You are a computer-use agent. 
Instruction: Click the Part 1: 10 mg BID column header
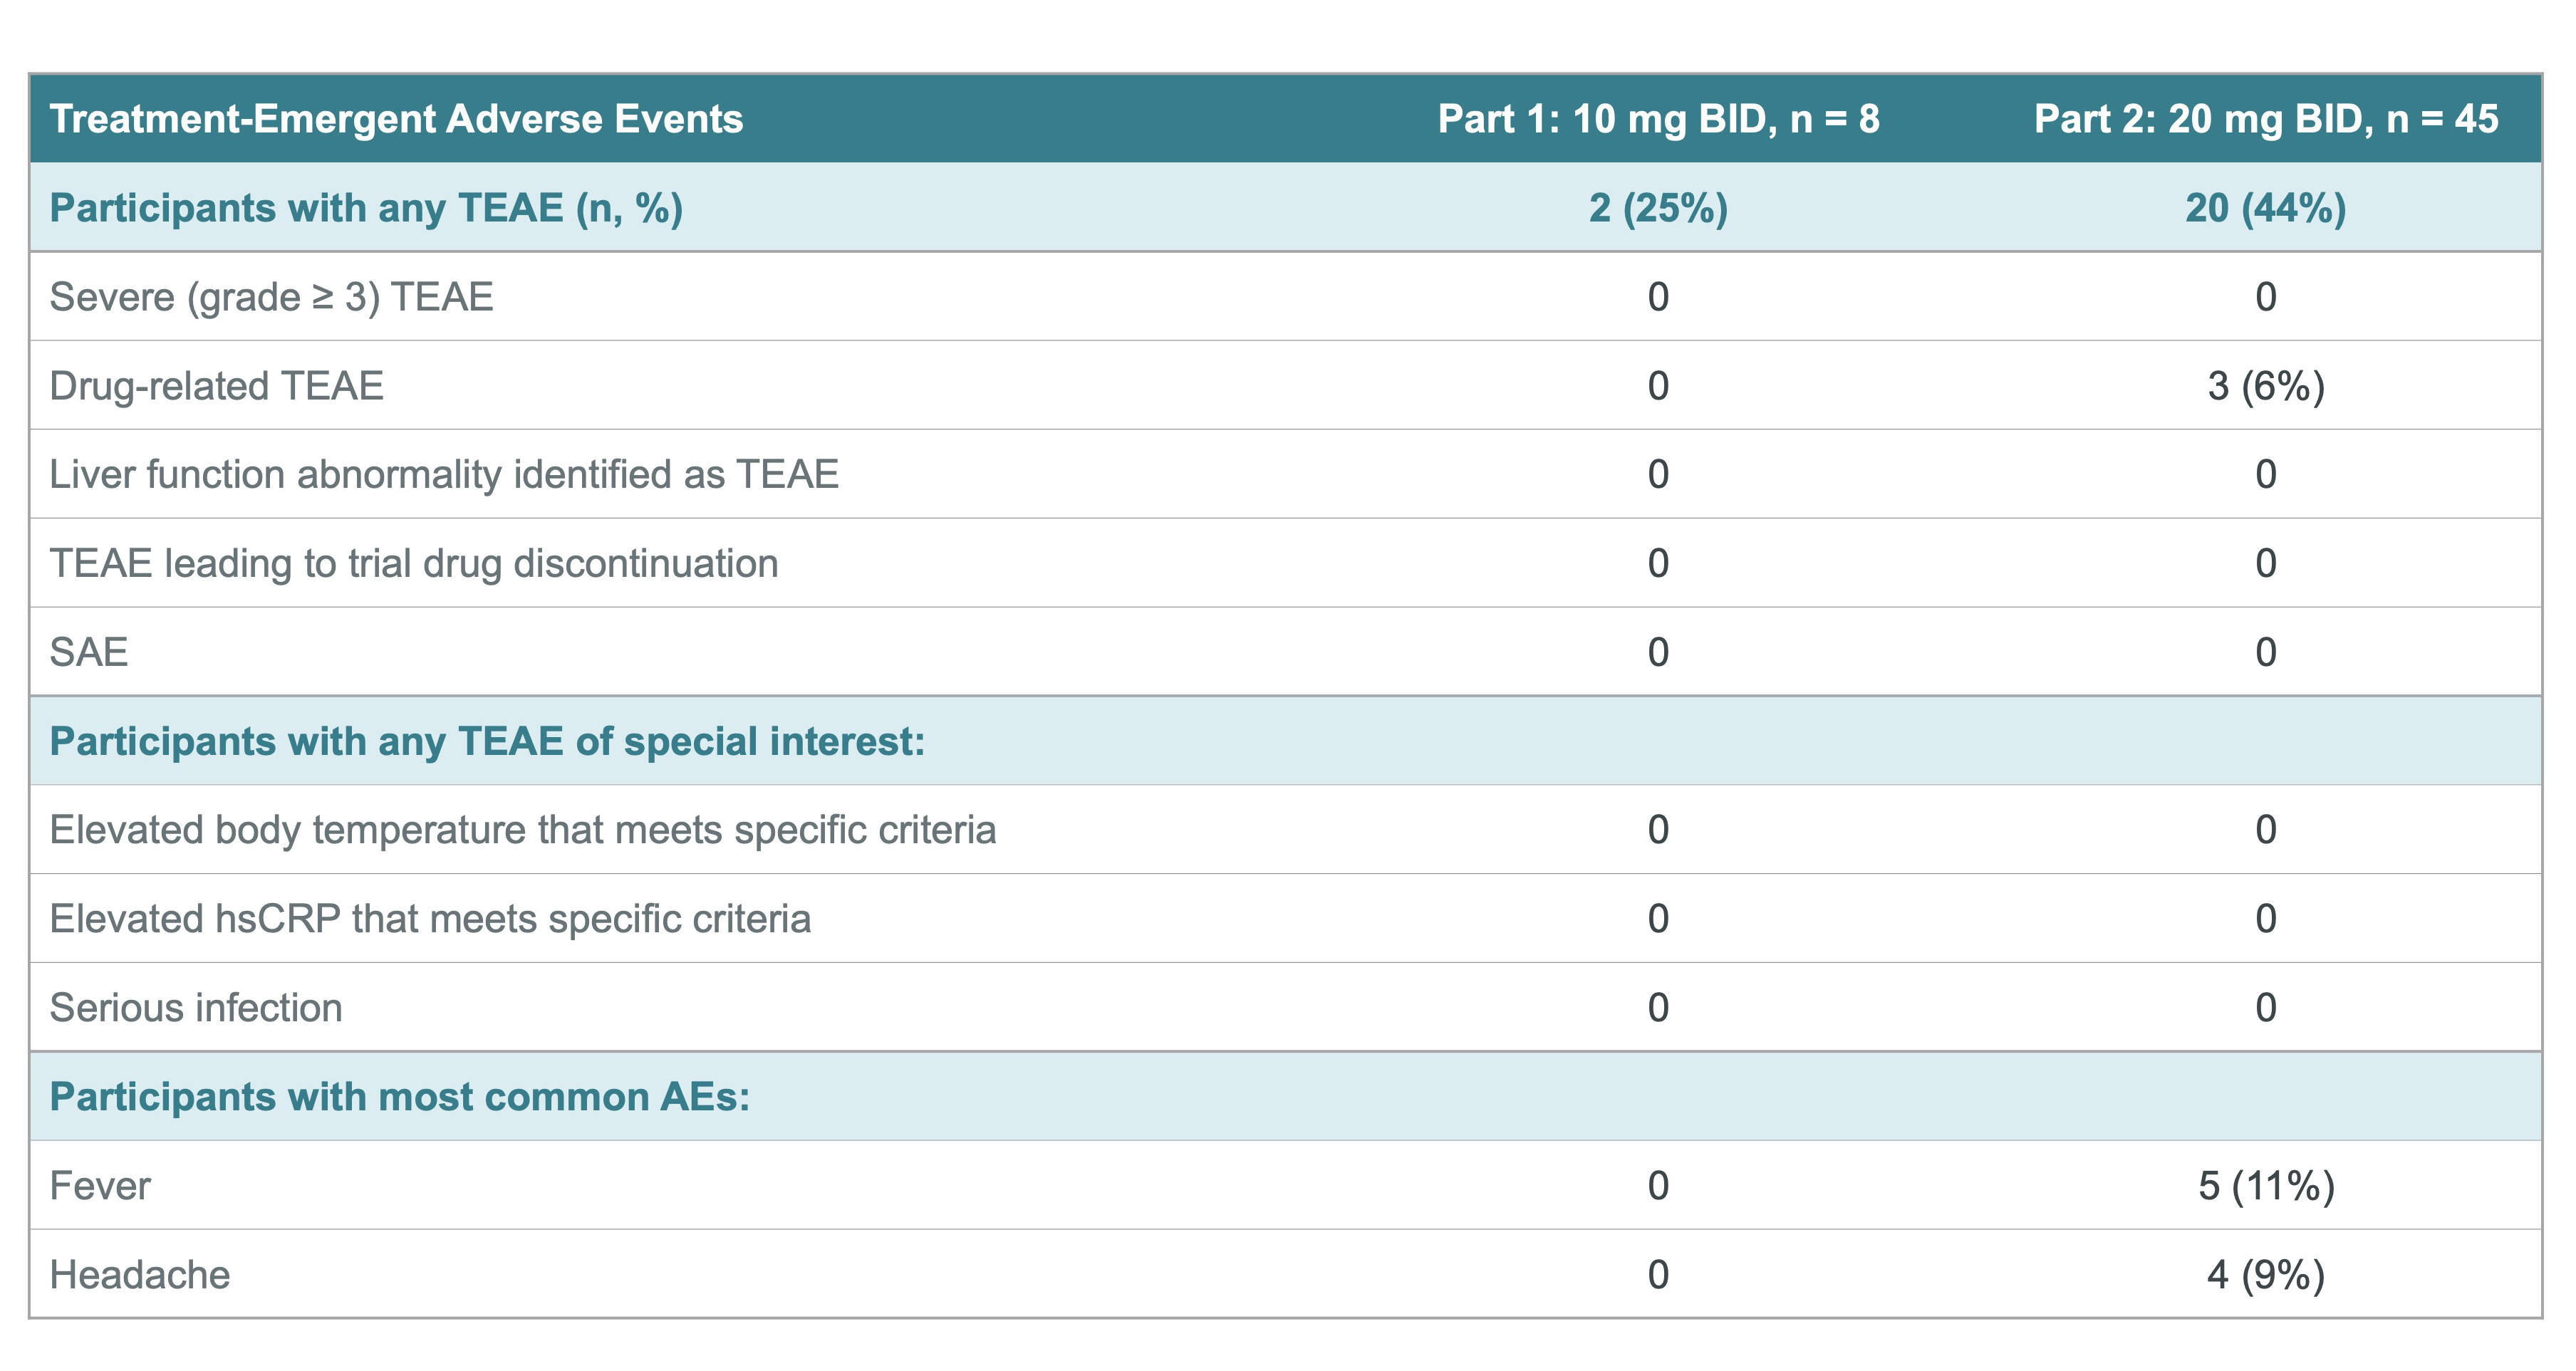point(1658,119)
